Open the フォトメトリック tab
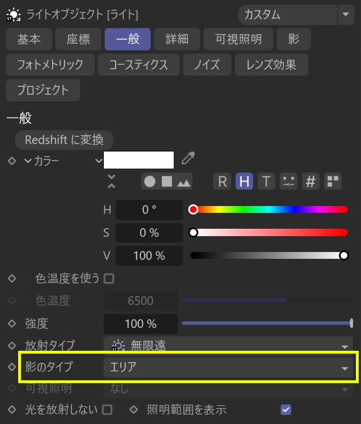The image size is (361, 424). point(50,65)
